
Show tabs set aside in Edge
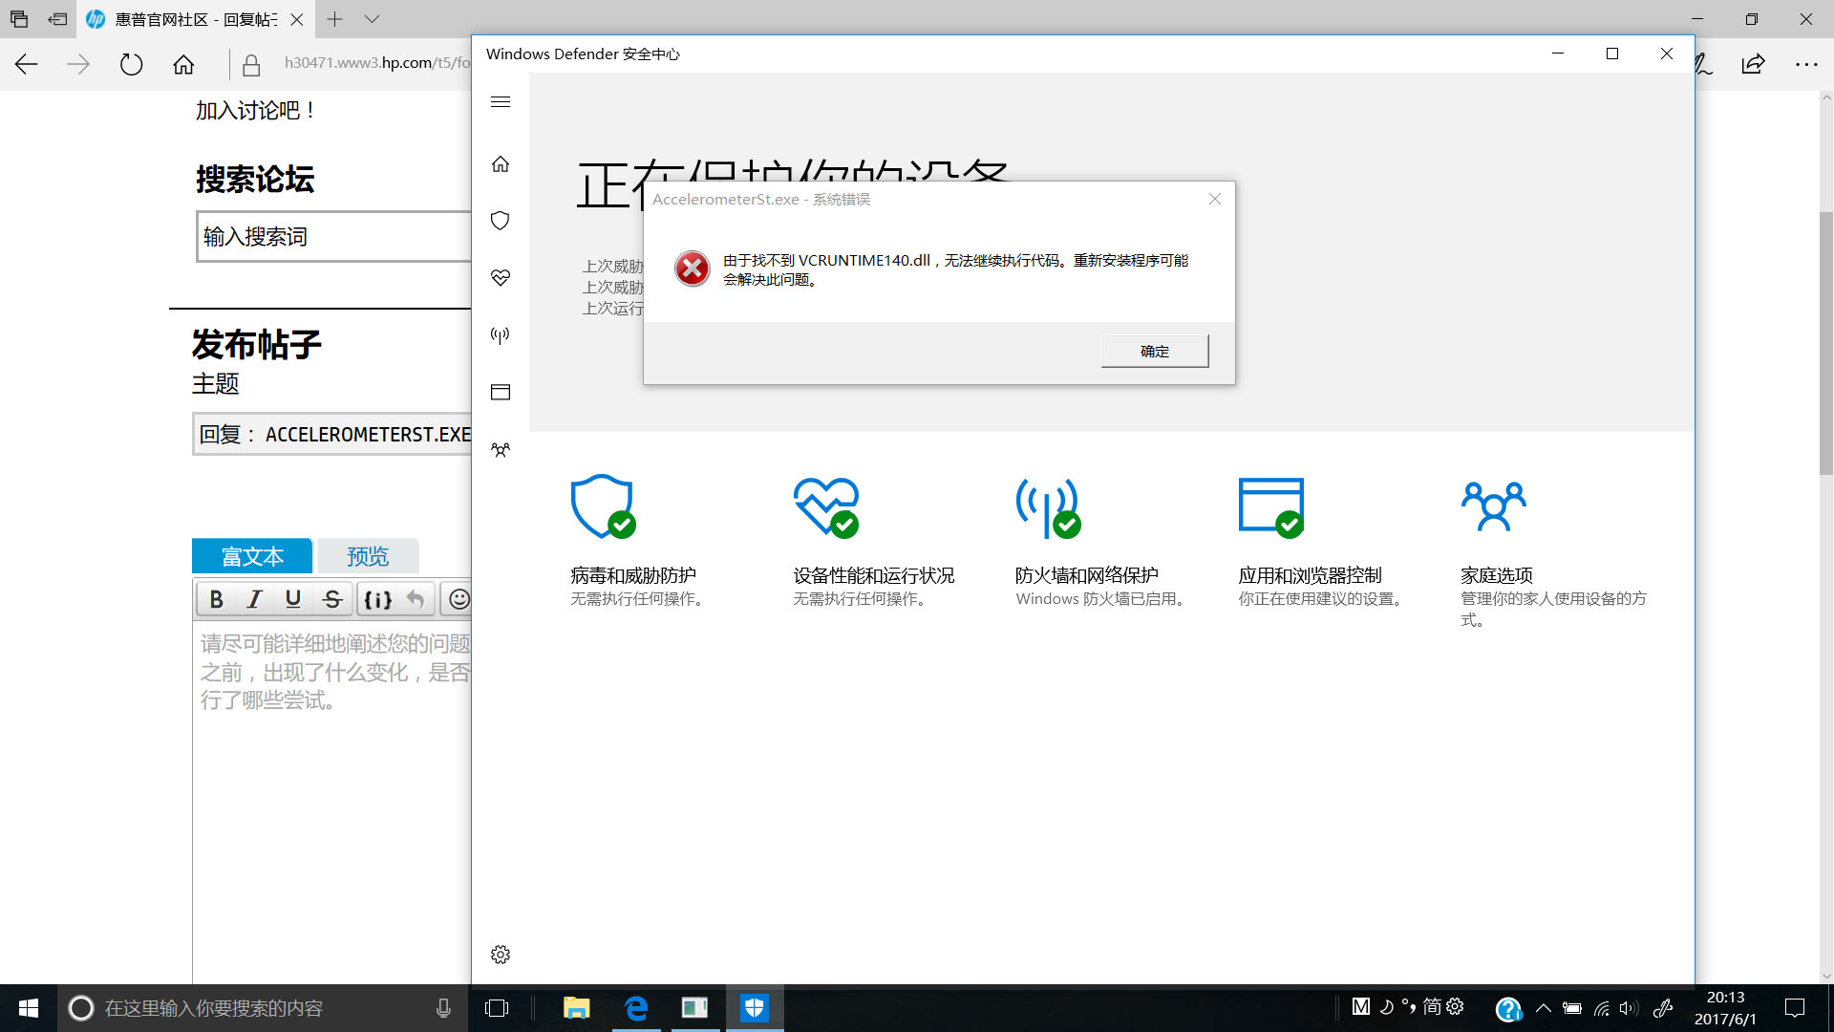pos(19,19)
